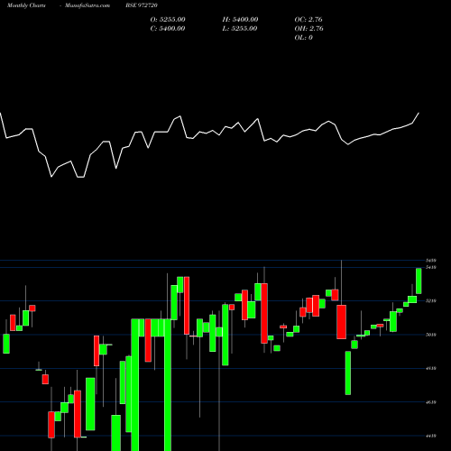Select the open value "O: 5255.00"
The height and width of the screenshot is (451, 451).
click(x=168, y=20)
